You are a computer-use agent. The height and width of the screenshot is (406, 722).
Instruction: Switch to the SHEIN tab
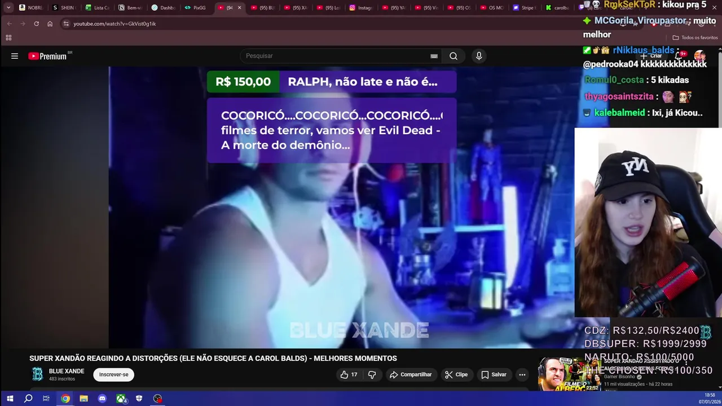click(63, 8)
